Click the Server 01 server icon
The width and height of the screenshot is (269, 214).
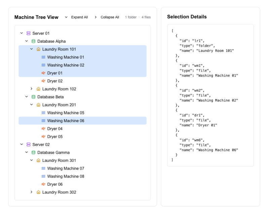28,33
